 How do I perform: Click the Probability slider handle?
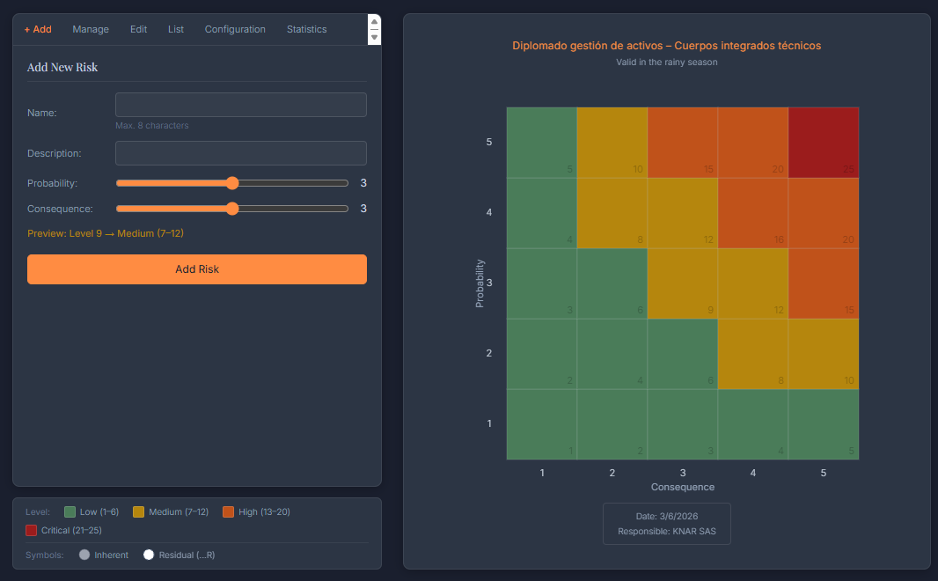[x=232, y=183]
